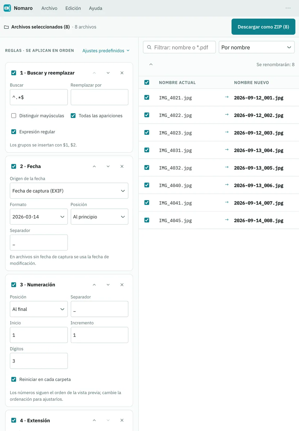Toggle select-all checkbox in table header

147,82
